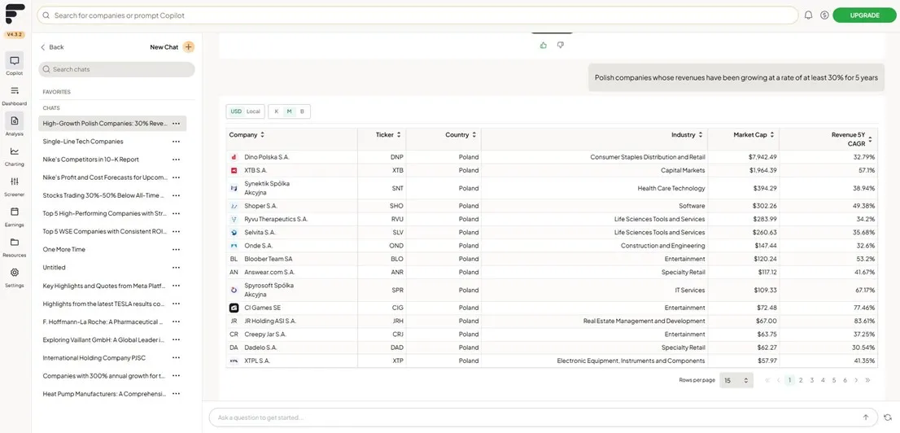Open Exploring Vaillant GmbH chat
The image size is (900, 433).
tap(104, 340)
